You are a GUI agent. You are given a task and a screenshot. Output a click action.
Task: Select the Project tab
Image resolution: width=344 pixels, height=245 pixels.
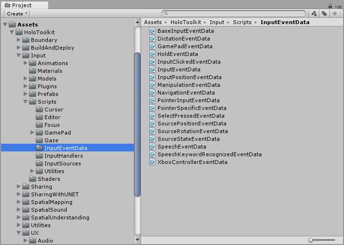tap(24, 5)
